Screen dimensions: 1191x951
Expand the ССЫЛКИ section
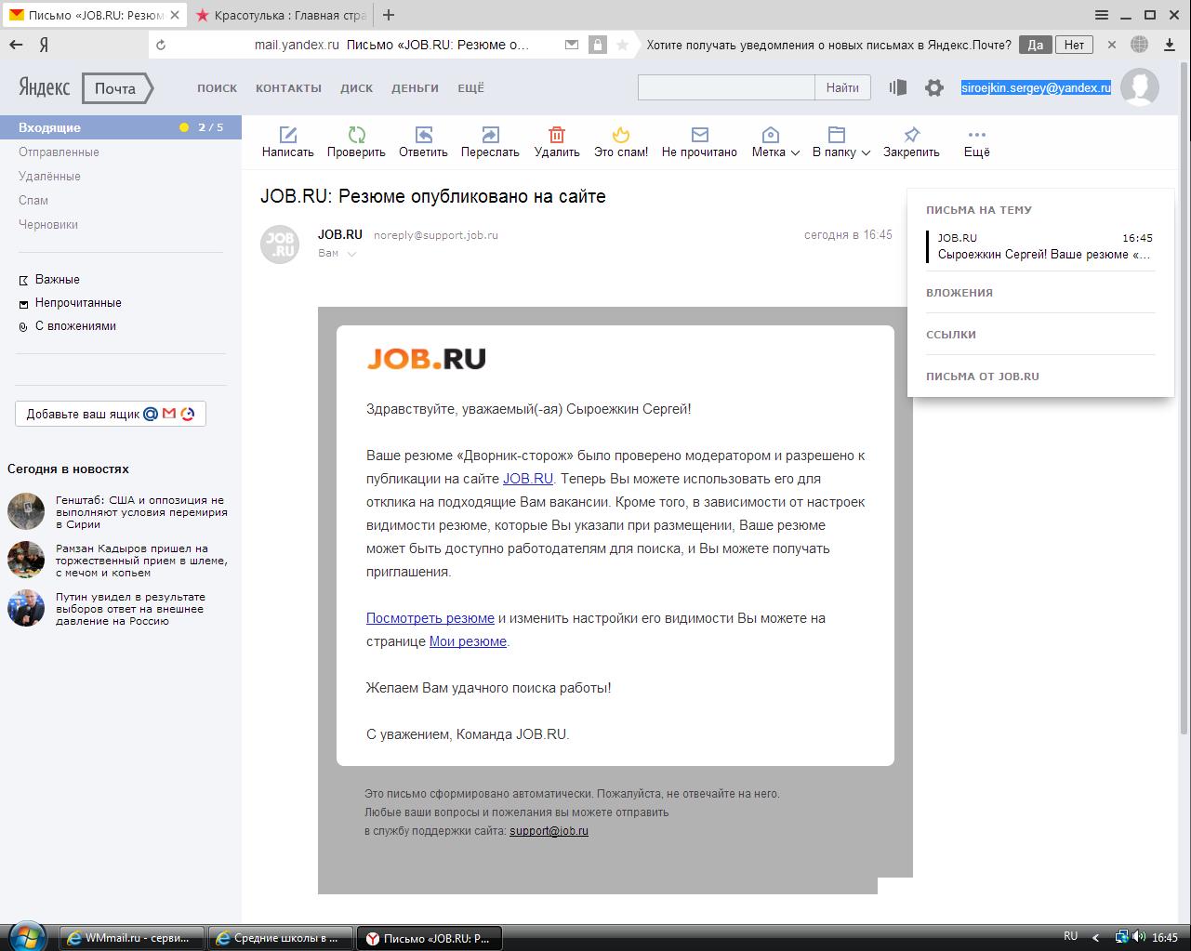tap(951, 335)
